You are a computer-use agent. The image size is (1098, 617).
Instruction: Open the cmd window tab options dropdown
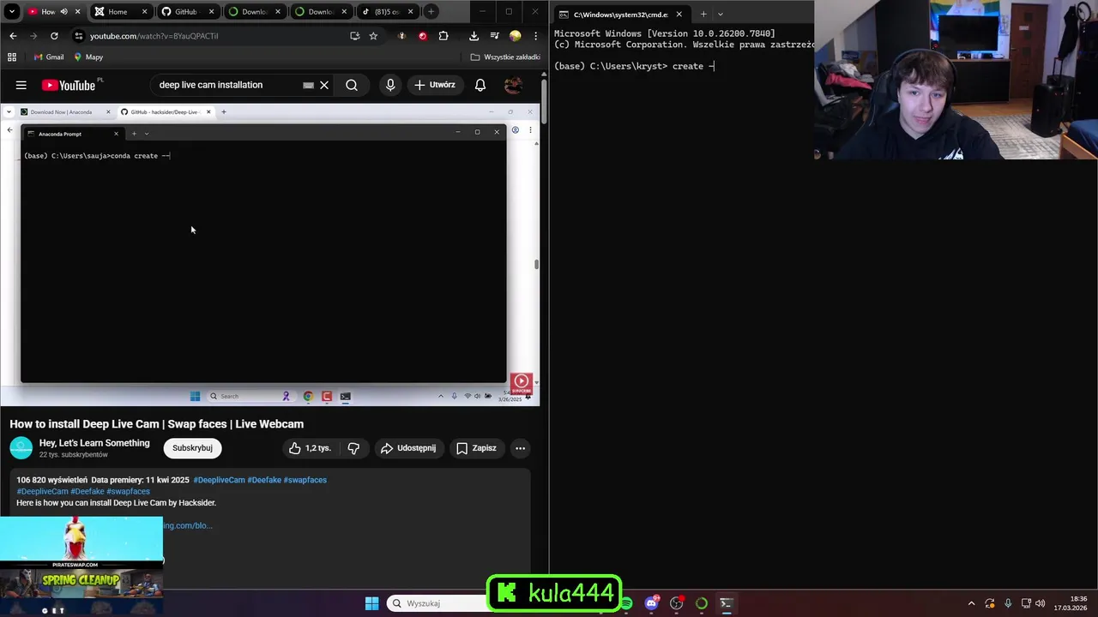click(720, 14)
